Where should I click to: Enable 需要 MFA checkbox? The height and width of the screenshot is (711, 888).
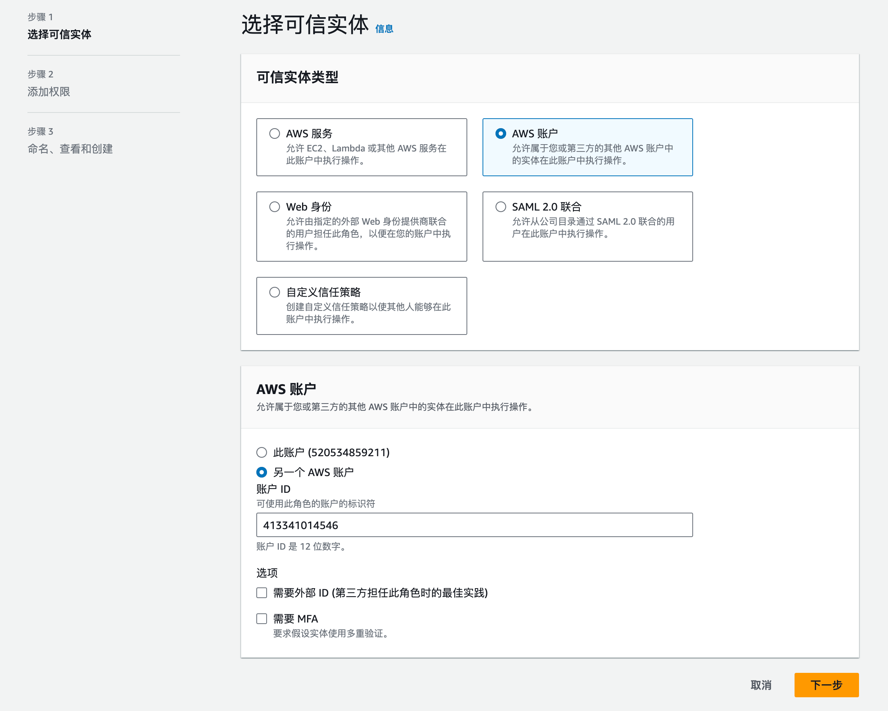(x=262, y=619)
